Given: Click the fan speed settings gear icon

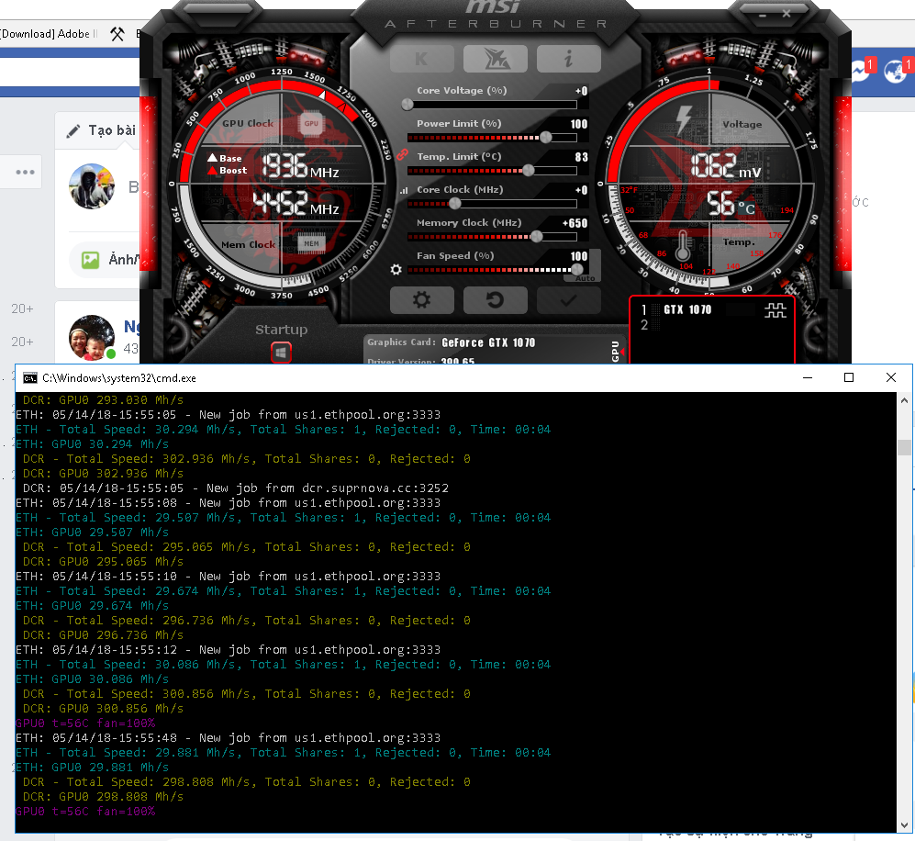Looking at the screenshot, I should 396,270.
